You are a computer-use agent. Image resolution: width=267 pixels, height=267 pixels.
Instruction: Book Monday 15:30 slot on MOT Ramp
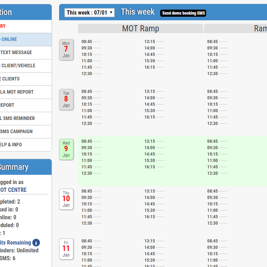pos(155,61)
